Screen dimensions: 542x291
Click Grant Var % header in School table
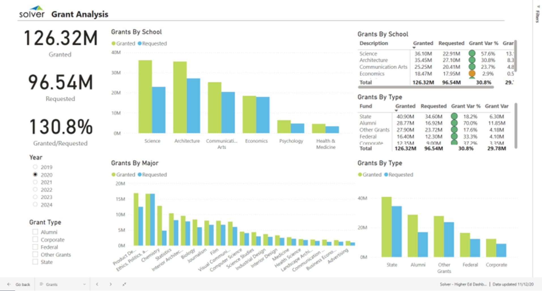[x=483, y=43]
